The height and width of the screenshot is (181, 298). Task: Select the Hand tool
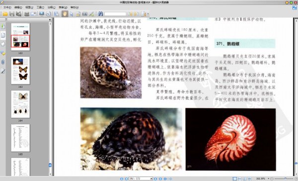[x=65, y=14]
